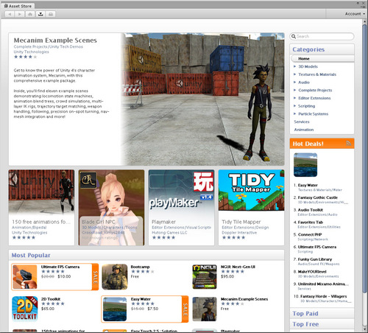
Task: Select Home in Categories
Action: (x=322, y=59)
